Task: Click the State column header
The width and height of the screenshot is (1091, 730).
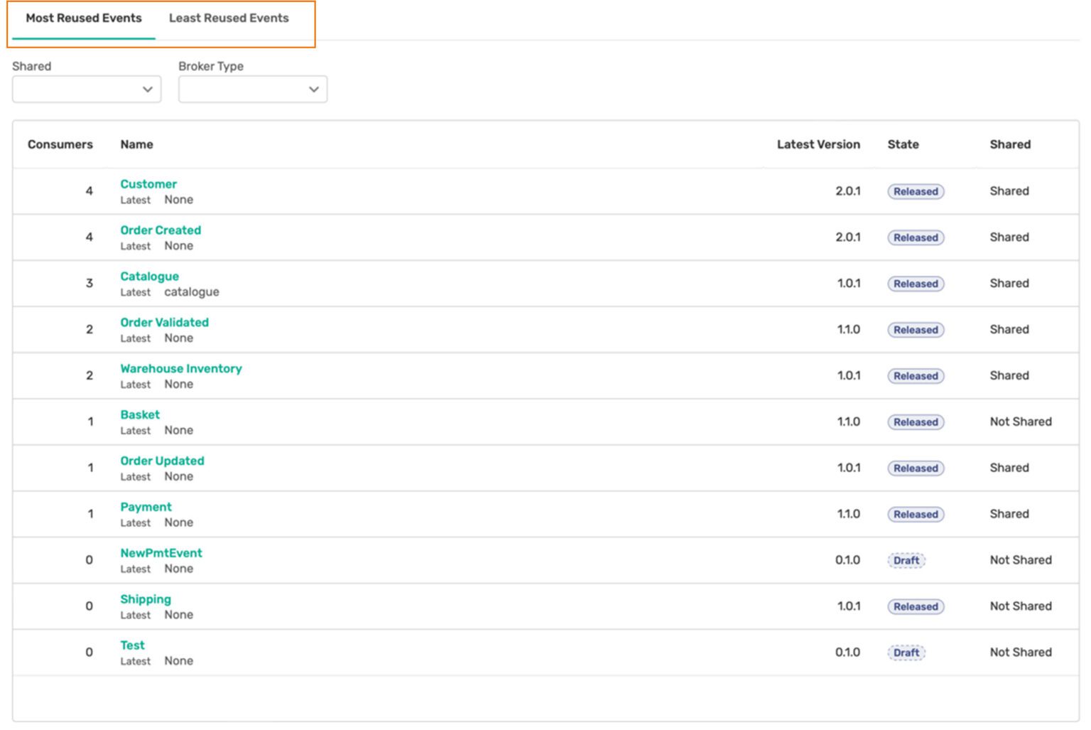Action: [903, 144]
